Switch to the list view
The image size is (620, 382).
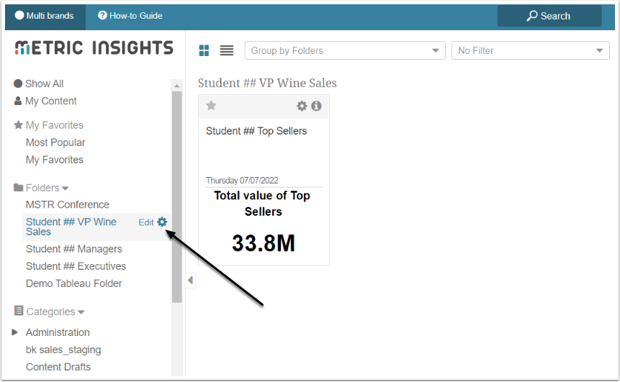[227, 50]
